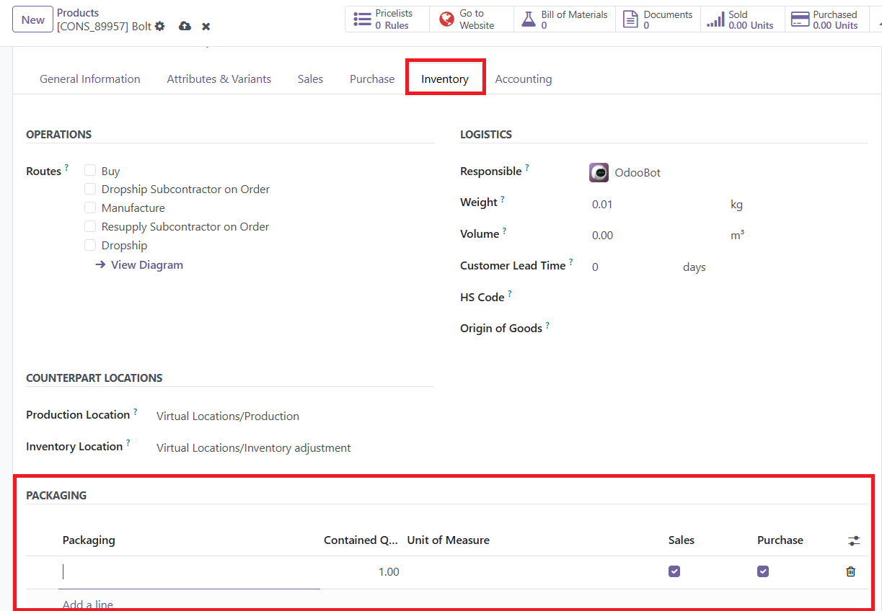Open Documents stat button

point(658,19)
